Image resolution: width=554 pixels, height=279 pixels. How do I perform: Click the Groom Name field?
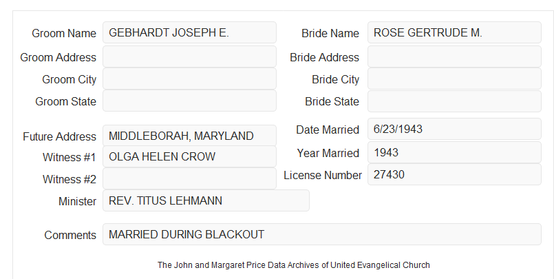[189, 32]
